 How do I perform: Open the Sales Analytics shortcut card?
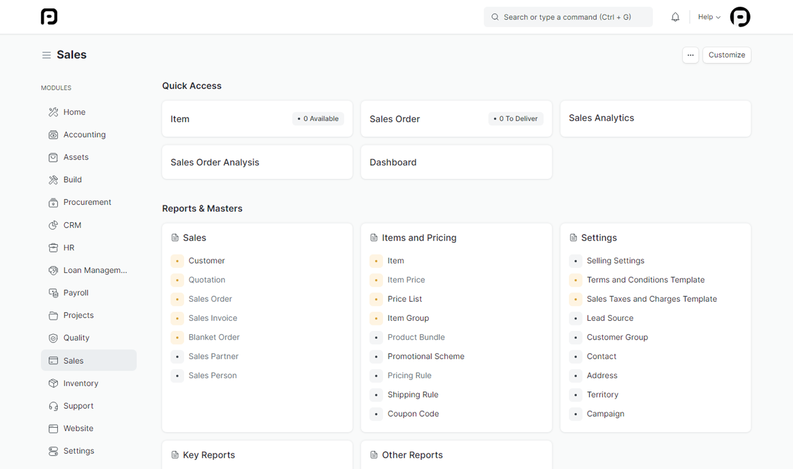655,119
